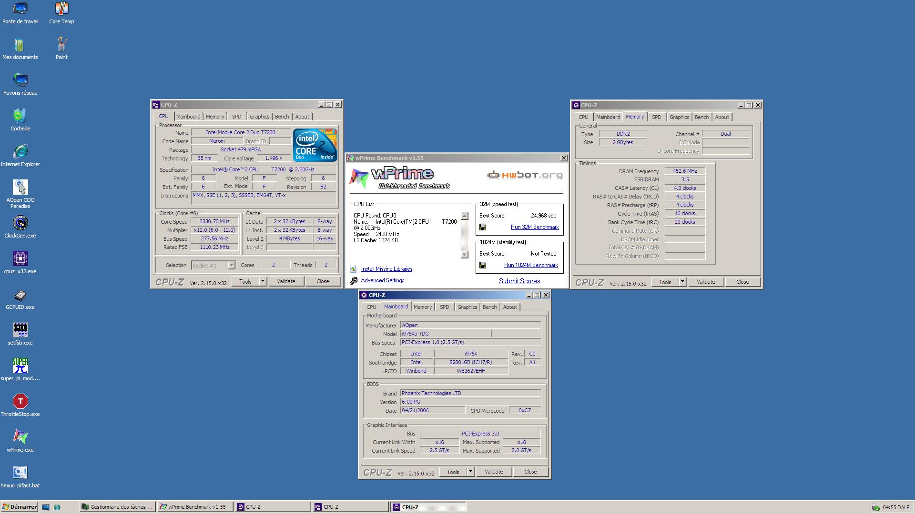Open the hexus_pifast.bat file icon
915x514 pixels.
(20, 477)
